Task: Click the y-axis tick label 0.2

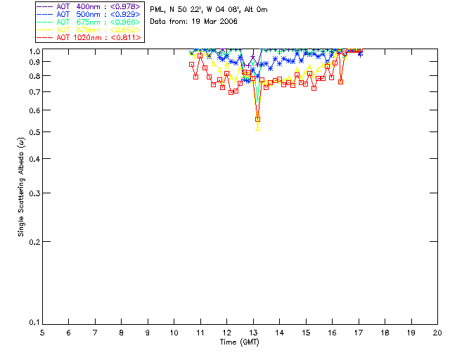Action: (x=34, y=242)
